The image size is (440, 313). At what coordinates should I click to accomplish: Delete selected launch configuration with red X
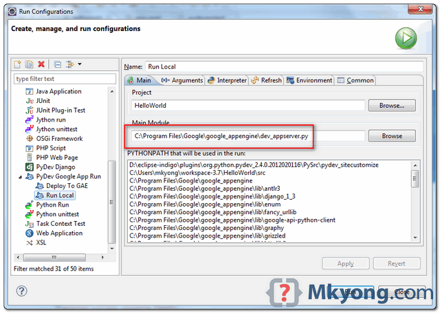(x=41, y=65)
